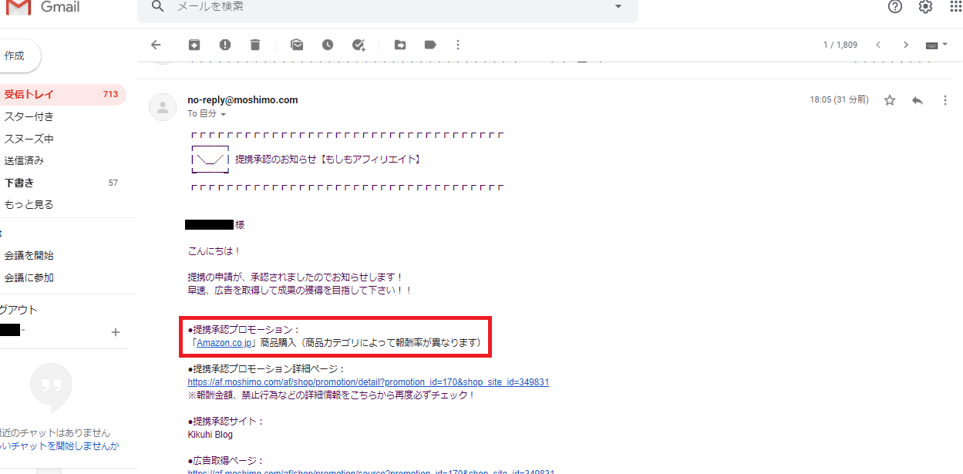
Task: Report this email as spam
Action: [225, 45]
